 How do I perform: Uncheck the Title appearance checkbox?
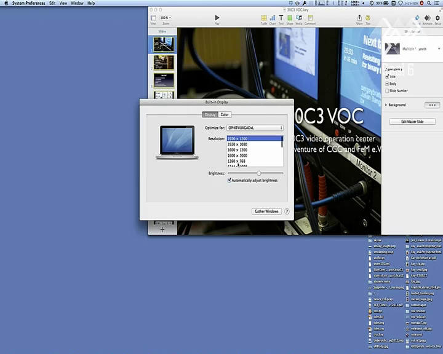(388, 76)
